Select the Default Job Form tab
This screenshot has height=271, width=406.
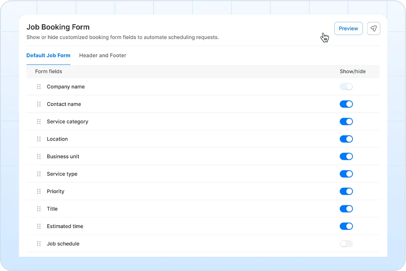[x=48, y=55]
